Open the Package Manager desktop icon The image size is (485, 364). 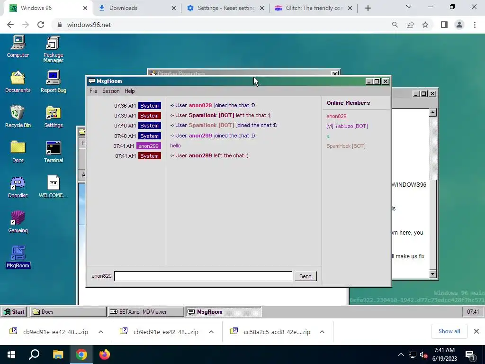click(53, 49)
